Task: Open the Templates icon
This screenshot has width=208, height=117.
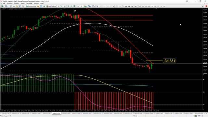Action: [x=93, y=6]
